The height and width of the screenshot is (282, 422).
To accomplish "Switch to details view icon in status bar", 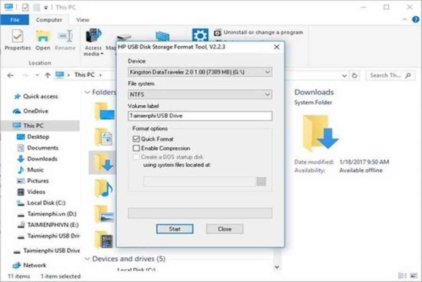I will (402, 276).
